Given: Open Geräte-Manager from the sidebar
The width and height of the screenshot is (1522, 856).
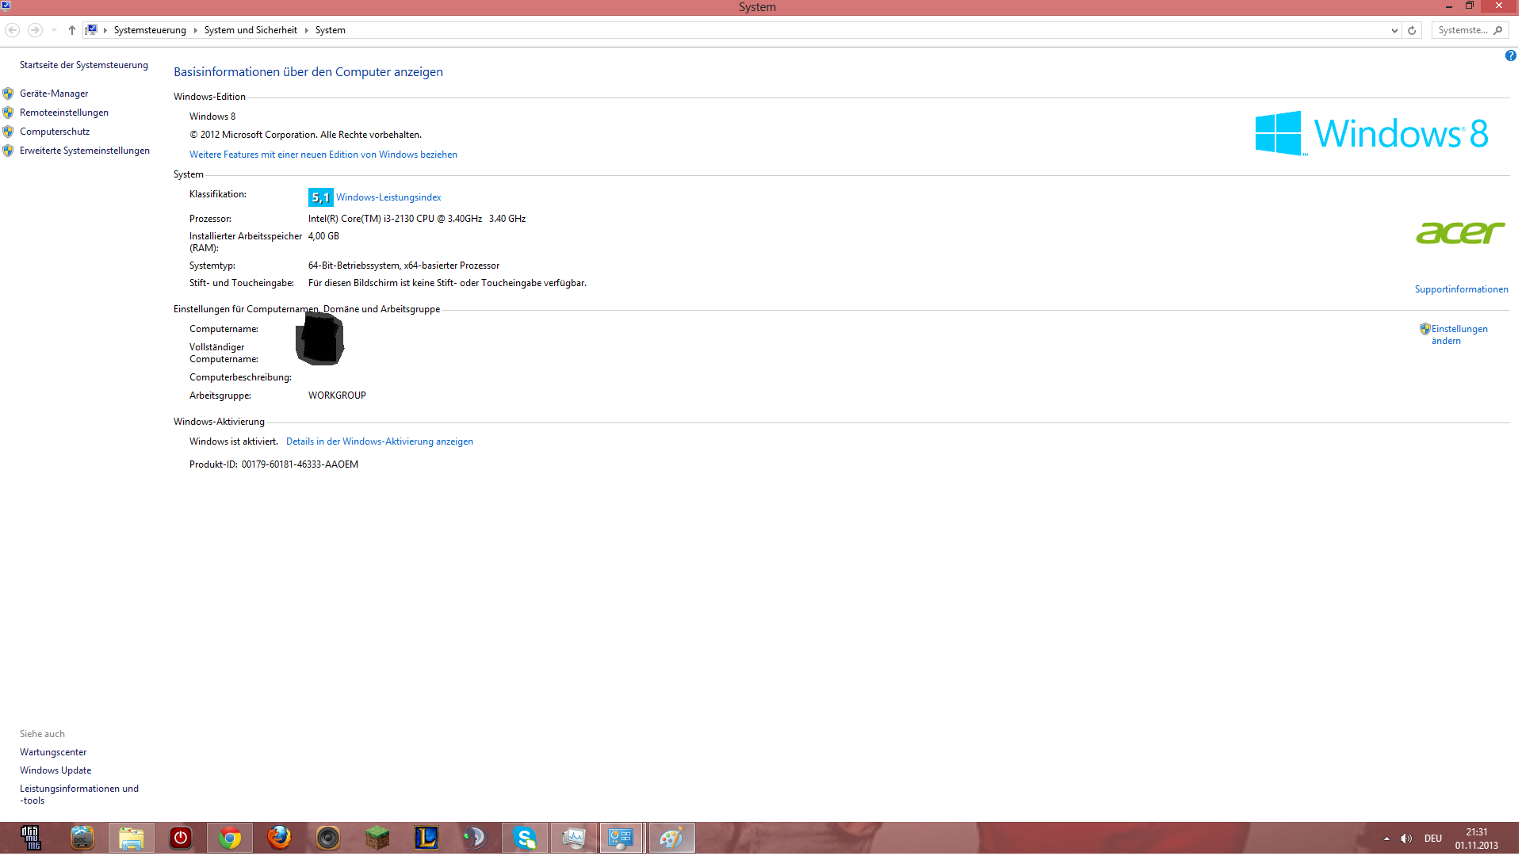Looking at the screenshot, I should pyautogui.click(x=54, y=94).
